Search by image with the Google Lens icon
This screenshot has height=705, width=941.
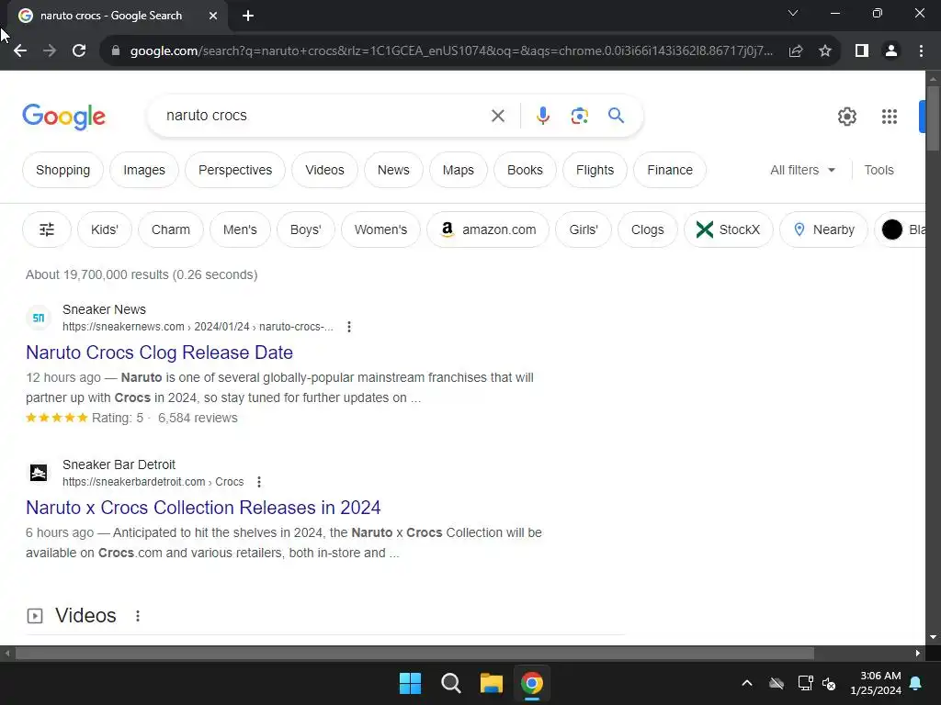tap(579, 116)
